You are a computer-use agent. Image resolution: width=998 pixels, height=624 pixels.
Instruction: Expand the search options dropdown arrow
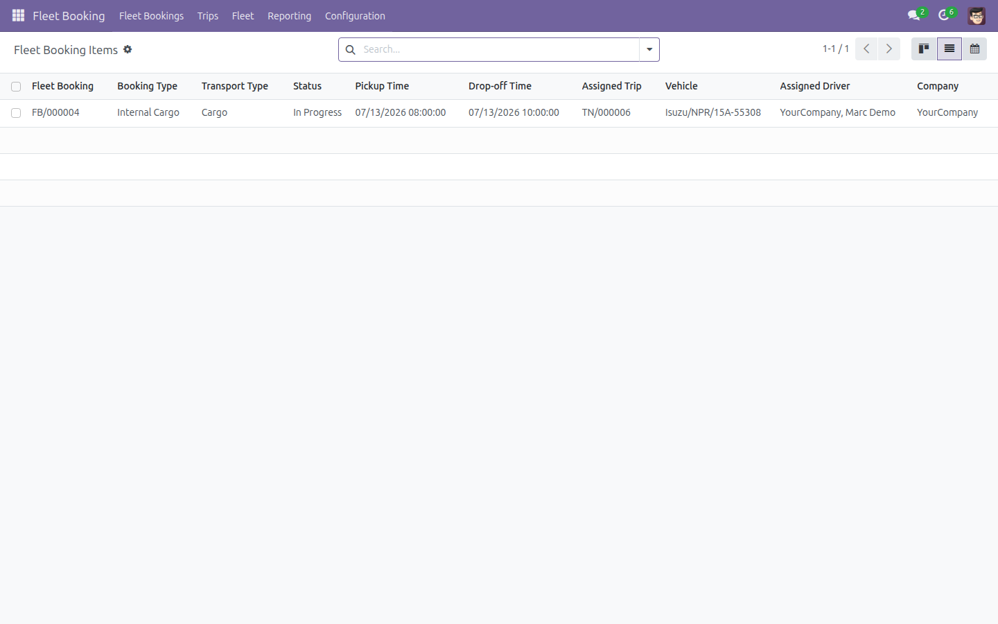click(x=649, y=49)
